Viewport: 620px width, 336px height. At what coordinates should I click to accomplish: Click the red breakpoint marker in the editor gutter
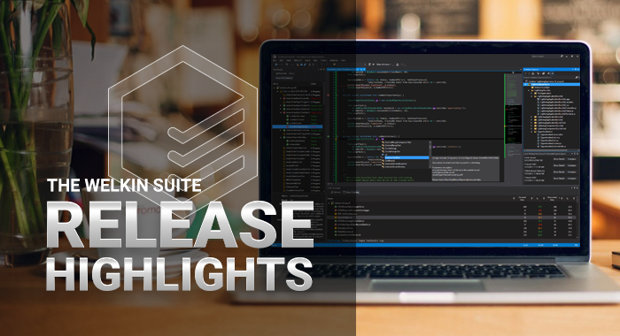[329, 95]
